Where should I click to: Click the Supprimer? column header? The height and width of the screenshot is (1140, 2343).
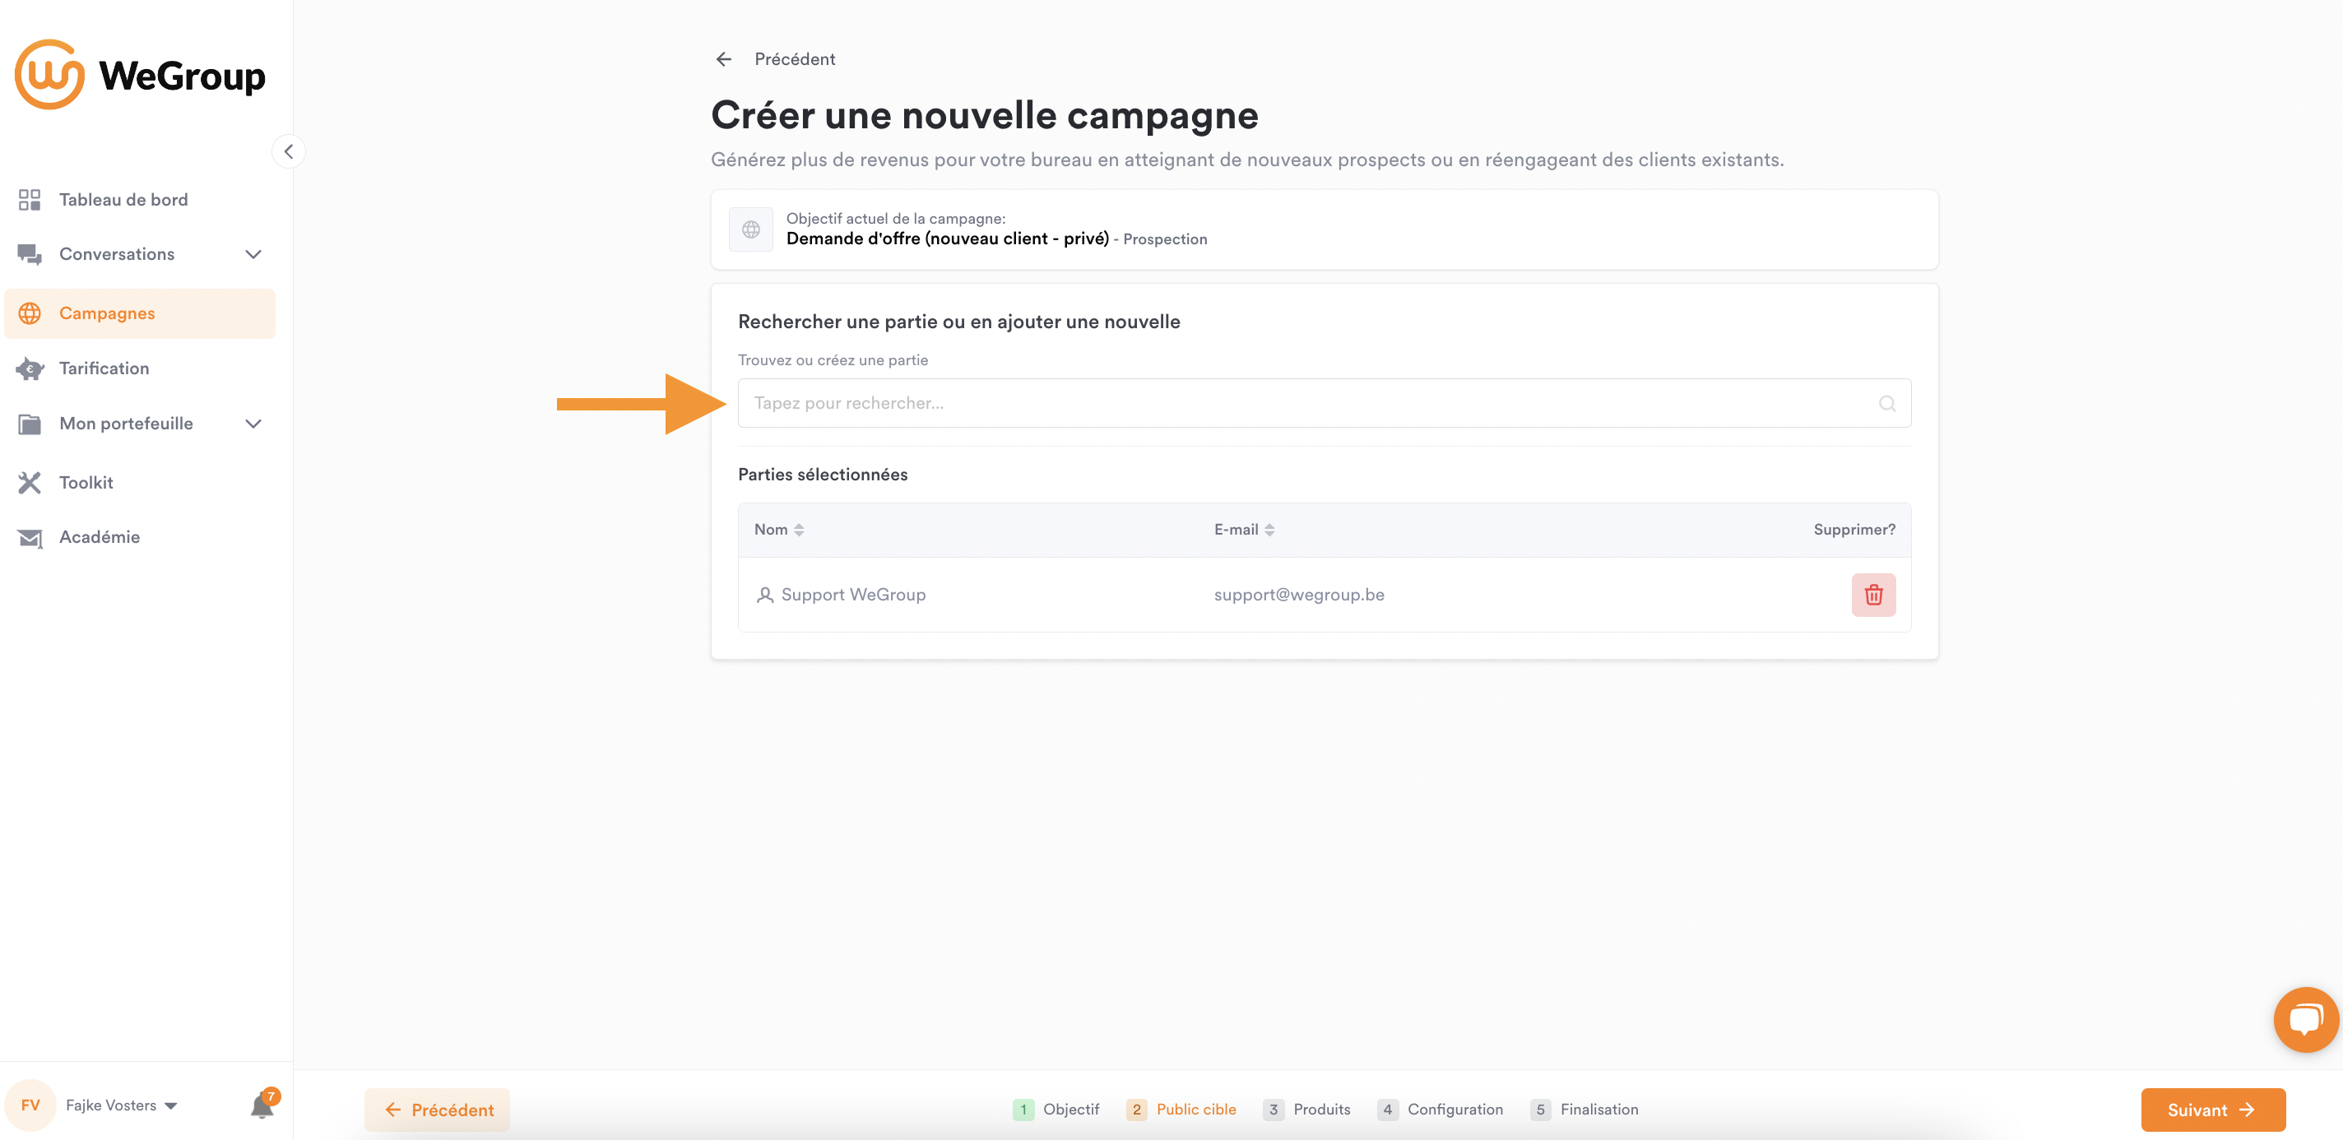point(1854,530)
